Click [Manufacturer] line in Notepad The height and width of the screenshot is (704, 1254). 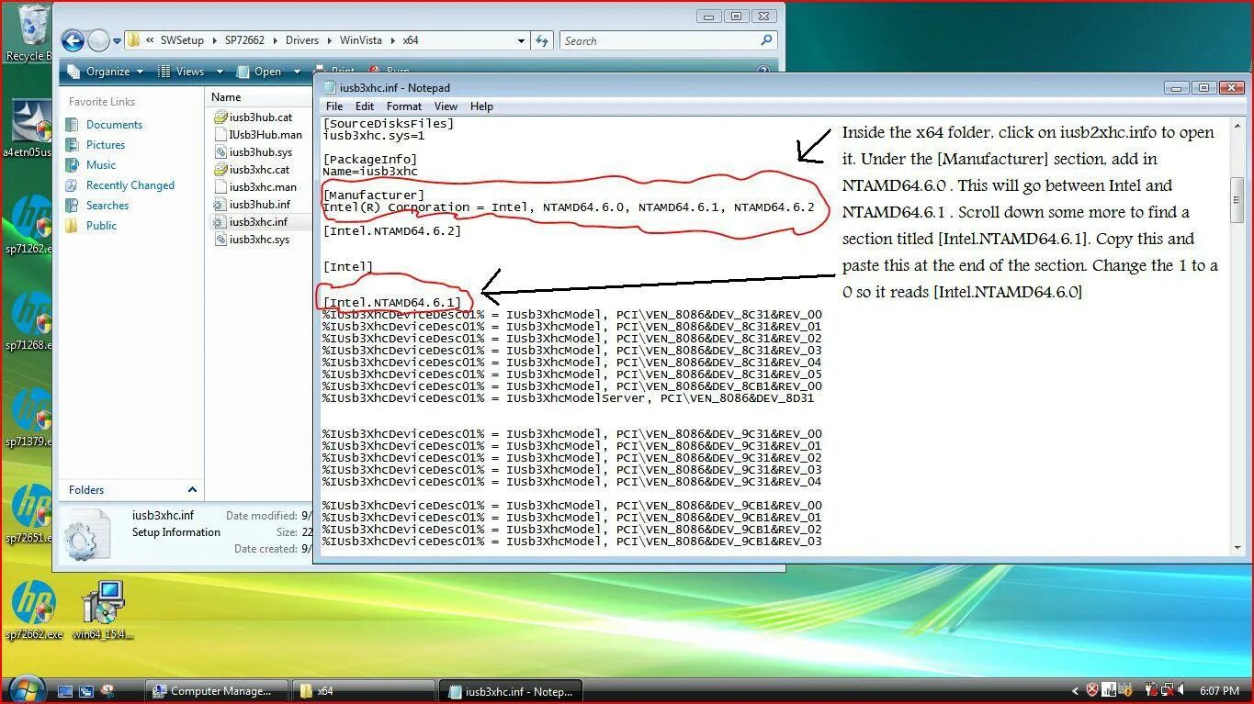pyautogui.click(x=374, y=196)
